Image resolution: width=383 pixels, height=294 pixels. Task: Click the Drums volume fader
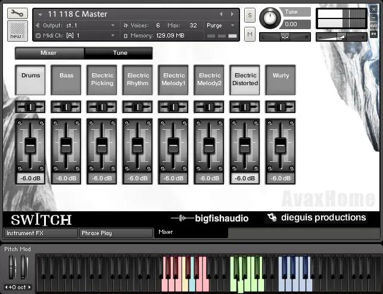point(30,145)
